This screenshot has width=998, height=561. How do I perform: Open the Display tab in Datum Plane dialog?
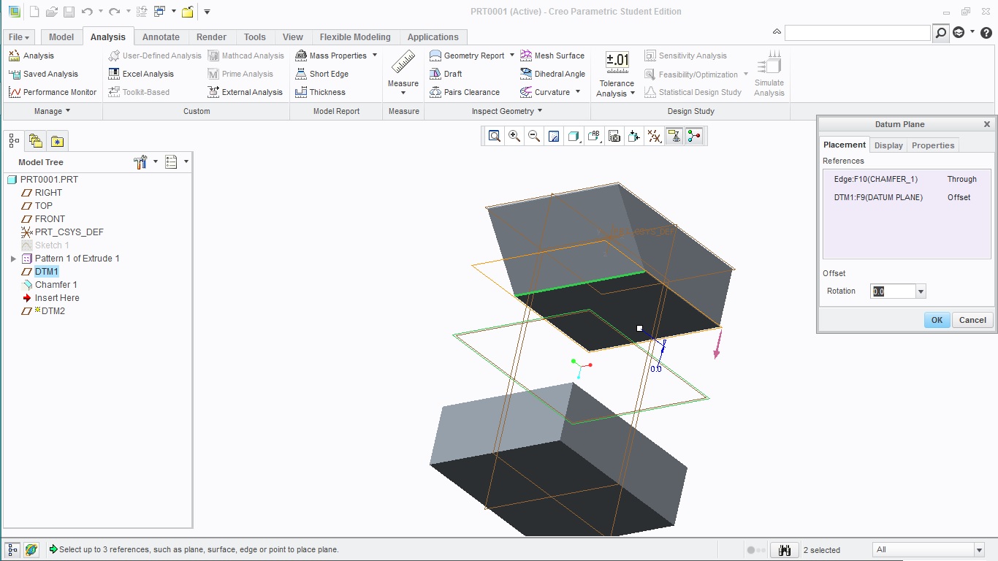point(888,145)
